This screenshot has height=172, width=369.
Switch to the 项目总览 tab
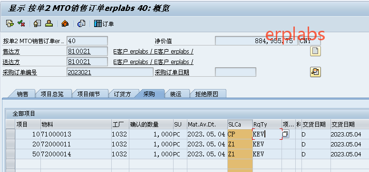(x=52, y=94)
